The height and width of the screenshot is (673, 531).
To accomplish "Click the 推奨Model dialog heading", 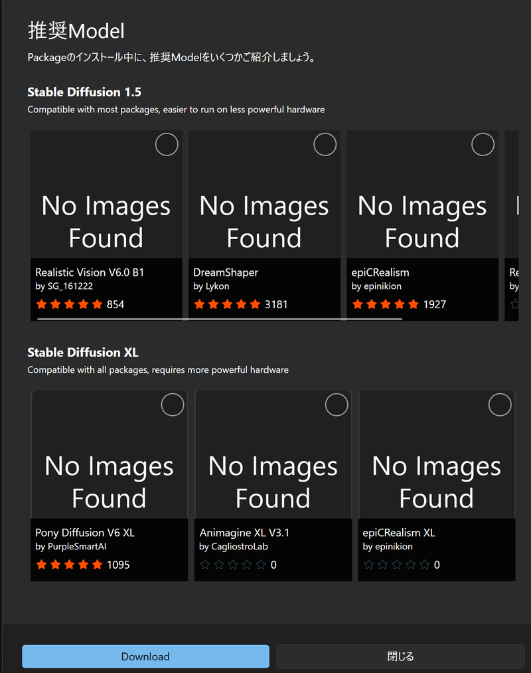I will coord(76,31).
